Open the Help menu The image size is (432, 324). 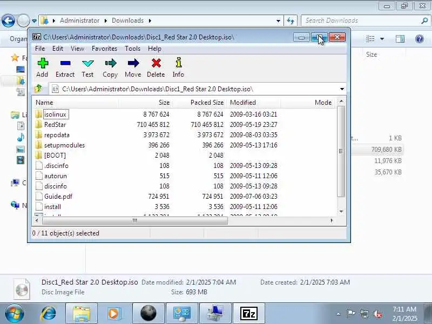[x=154, y=49]
